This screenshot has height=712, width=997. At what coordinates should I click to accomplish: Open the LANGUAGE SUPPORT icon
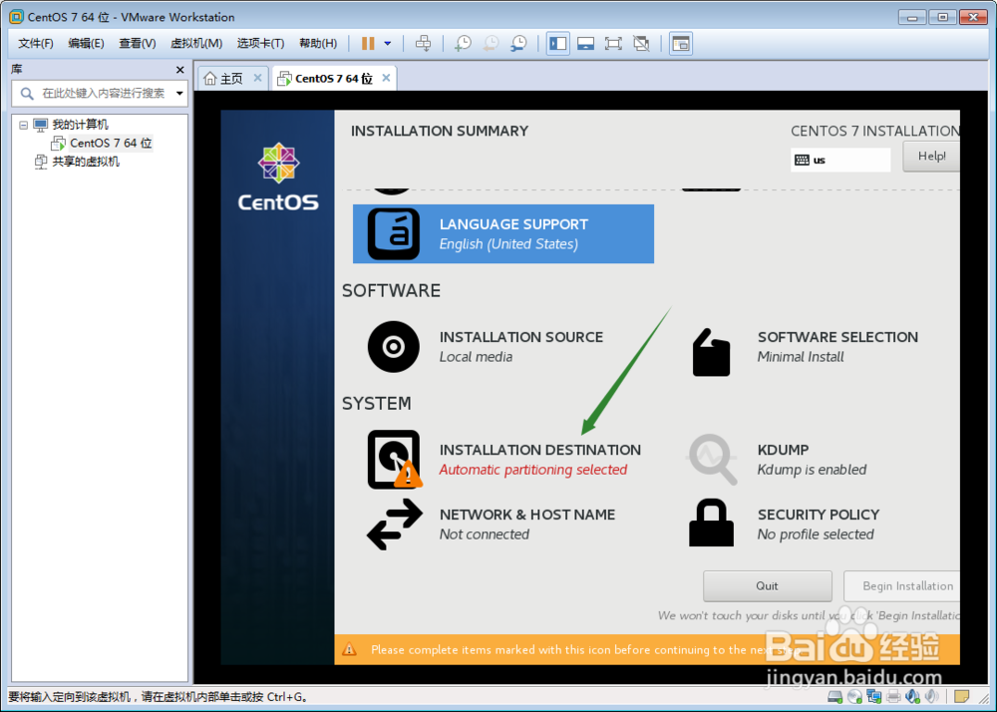click(x=394, y=234)
